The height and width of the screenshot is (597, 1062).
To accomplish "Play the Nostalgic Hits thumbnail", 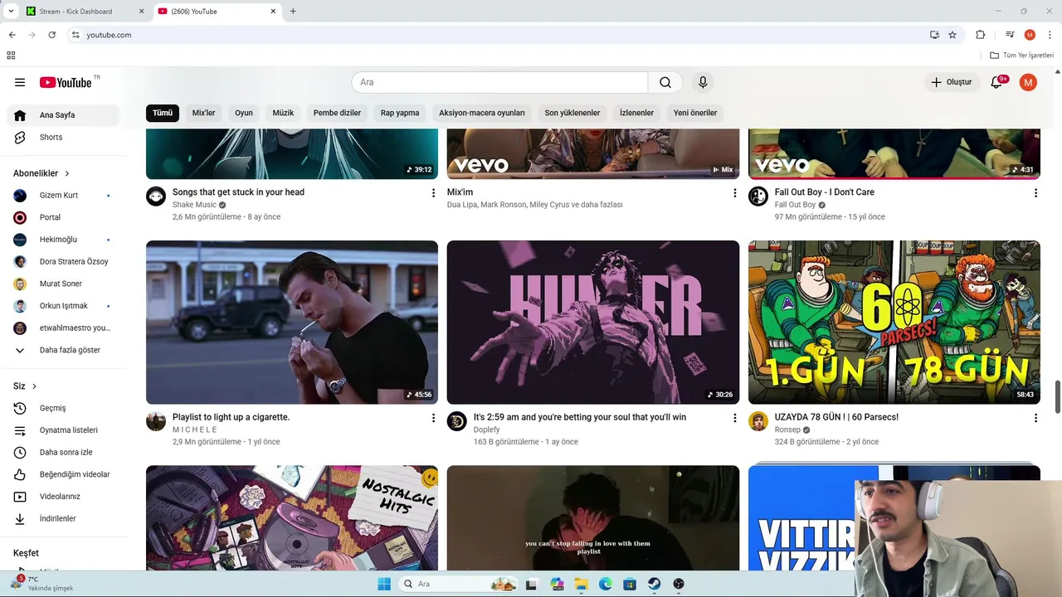I will pyautogui.click(x=292, y=518).
